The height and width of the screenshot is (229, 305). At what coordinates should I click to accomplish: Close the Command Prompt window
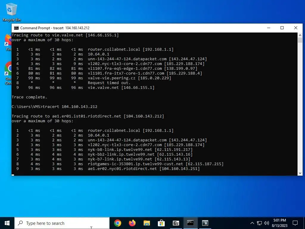[x=296, y=28]
